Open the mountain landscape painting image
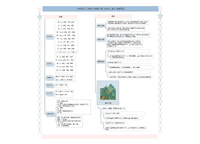Screen dimensions: 200x144 coord(108,92)
